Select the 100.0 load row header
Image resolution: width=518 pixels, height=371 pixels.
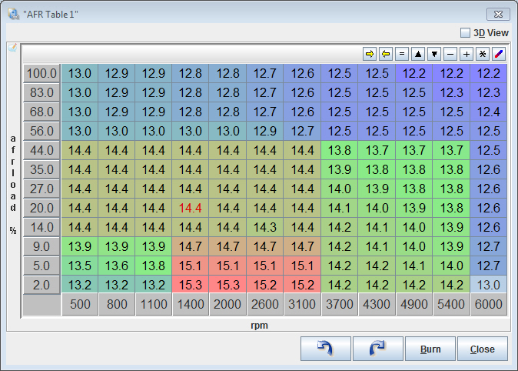42,73
